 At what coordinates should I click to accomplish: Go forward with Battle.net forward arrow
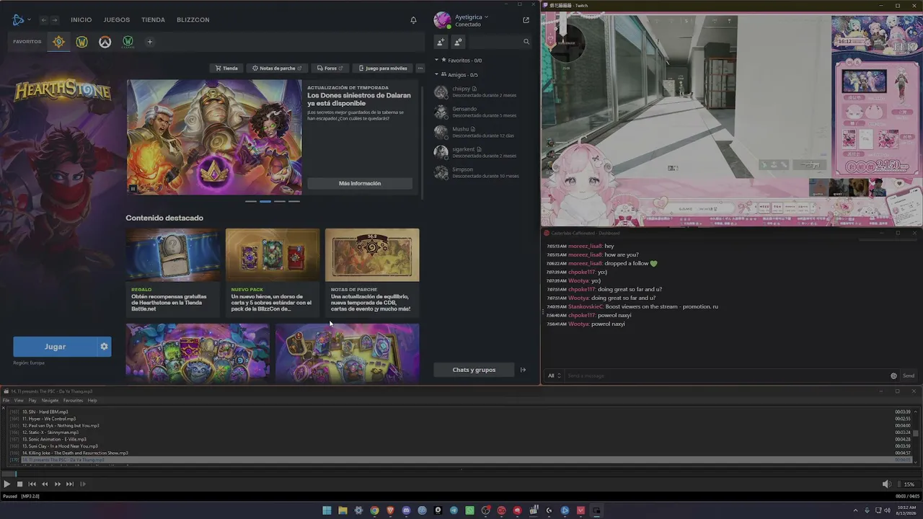pyautogui.click(x=54, y=19)
